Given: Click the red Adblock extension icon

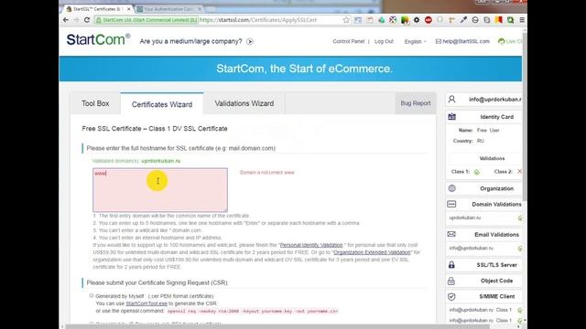Looking at the screenshot, I should coord(429,20).
